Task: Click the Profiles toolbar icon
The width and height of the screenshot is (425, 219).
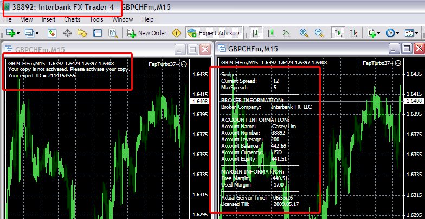Action: [x=29, y=33]
